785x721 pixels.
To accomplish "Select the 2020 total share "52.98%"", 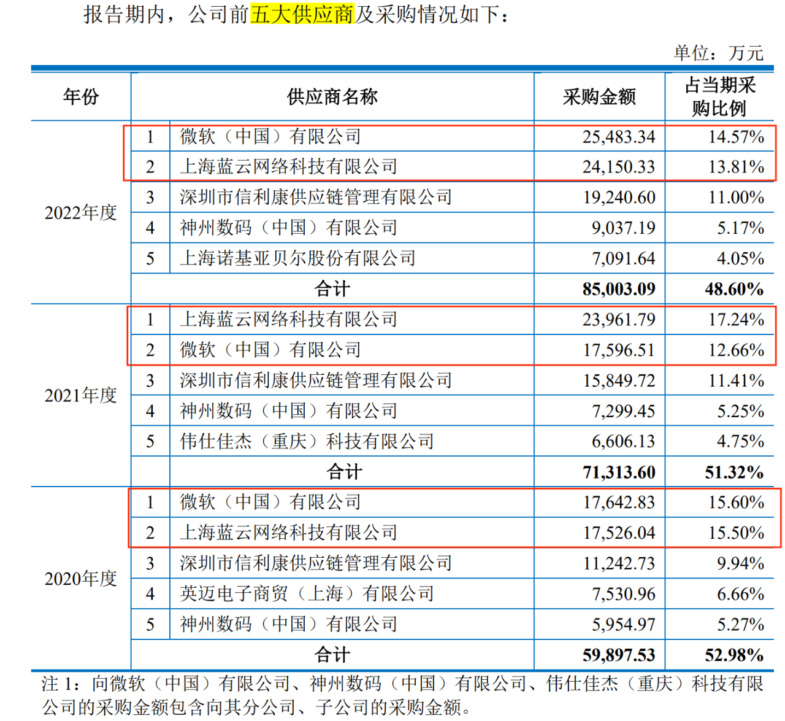I will pos(734,655).
